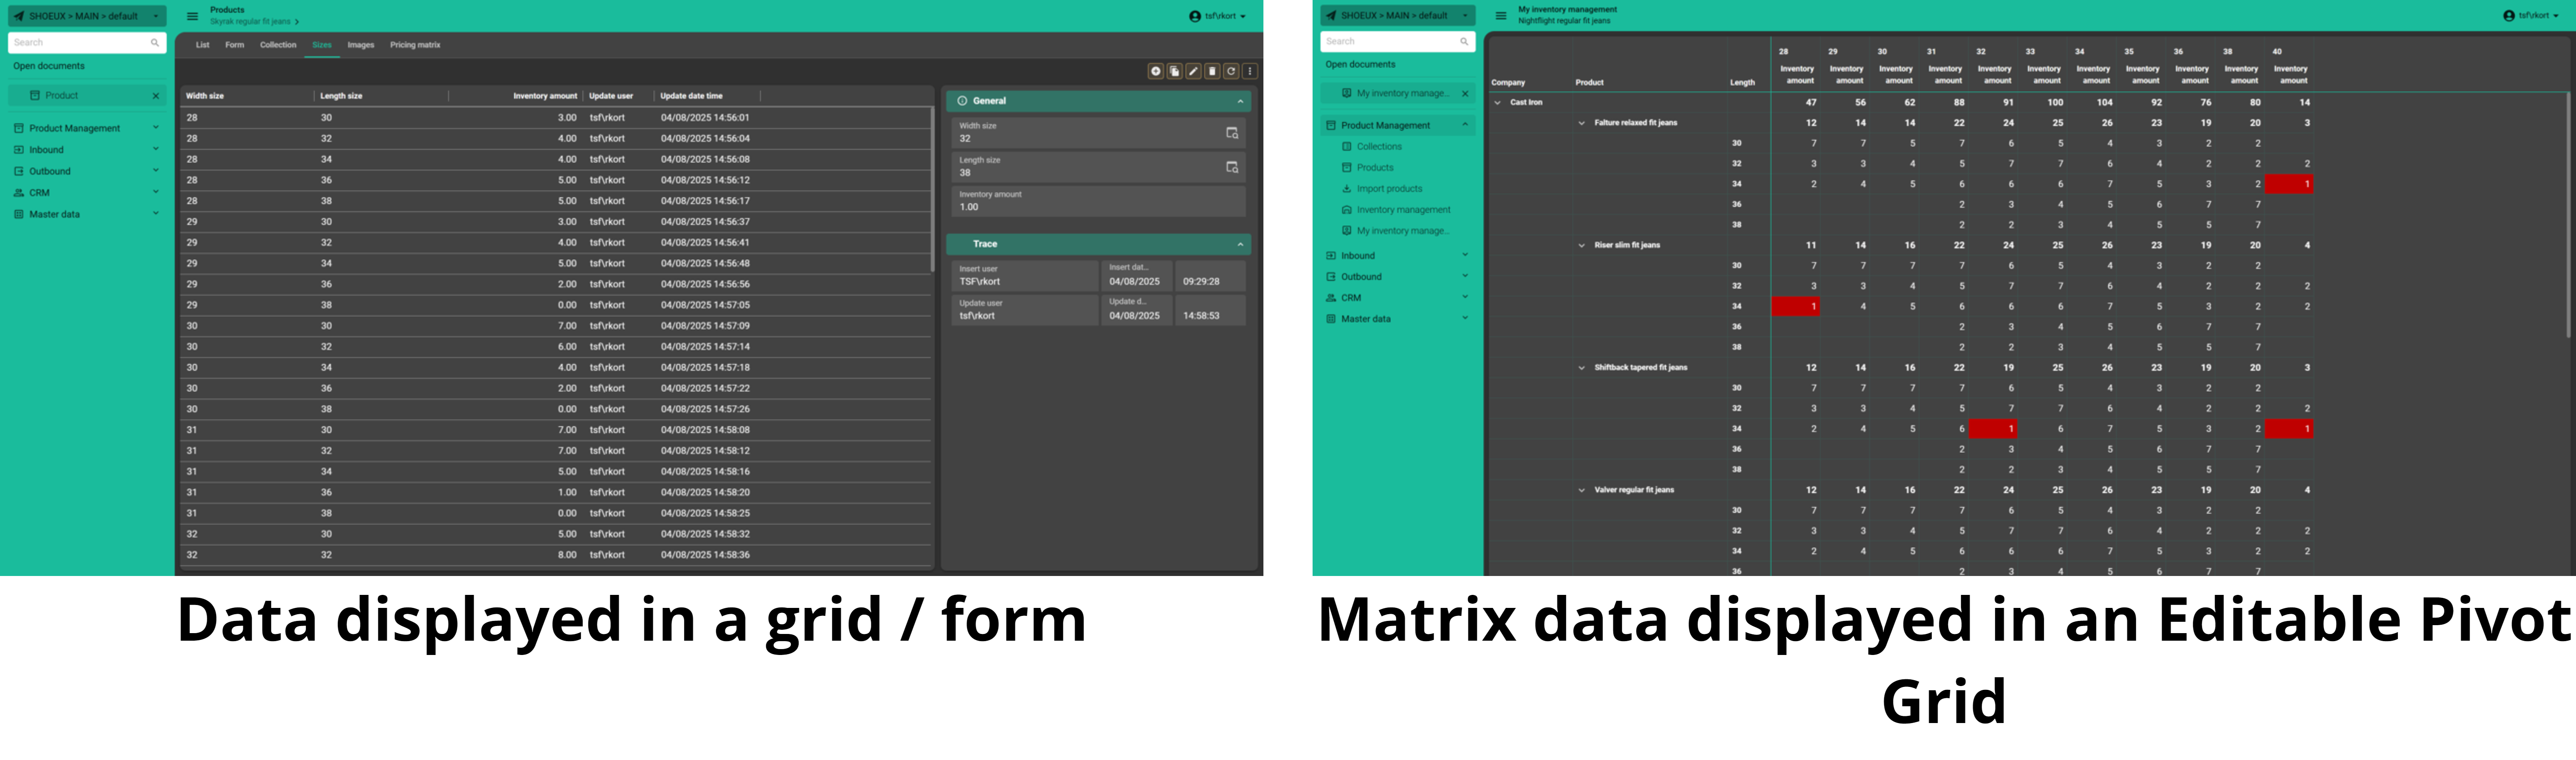
Task: Click the Sizes grid vertical scrollbar
Action: pos(933,190)
